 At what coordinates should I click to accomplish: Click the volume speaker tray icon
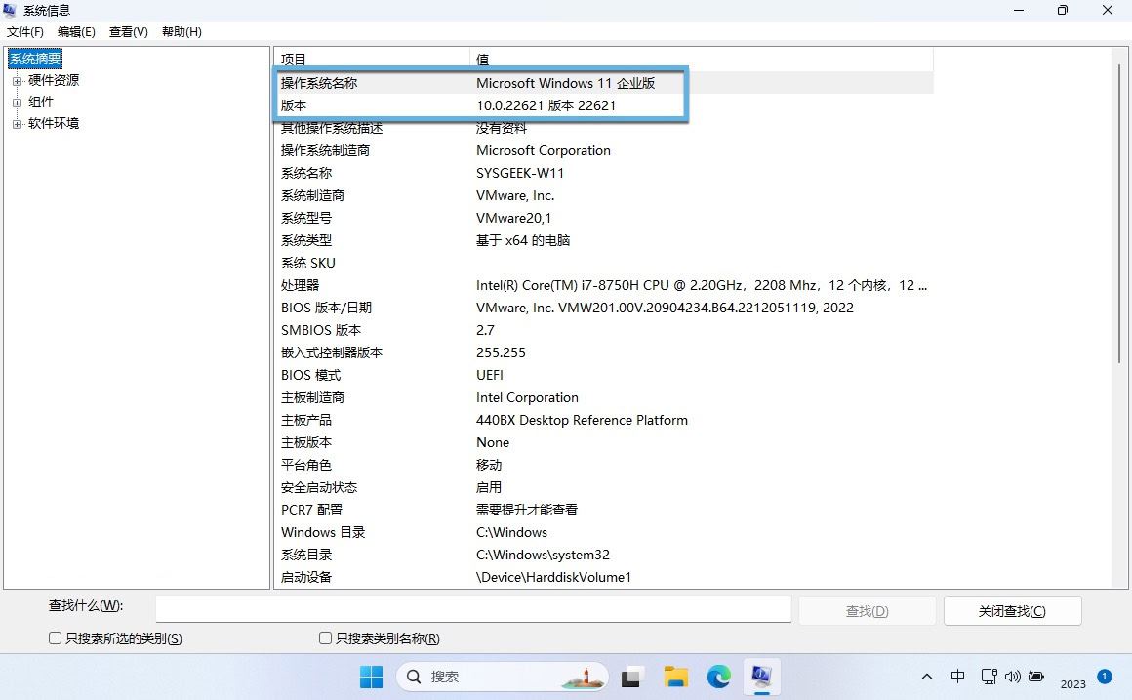pos(1012,677)
